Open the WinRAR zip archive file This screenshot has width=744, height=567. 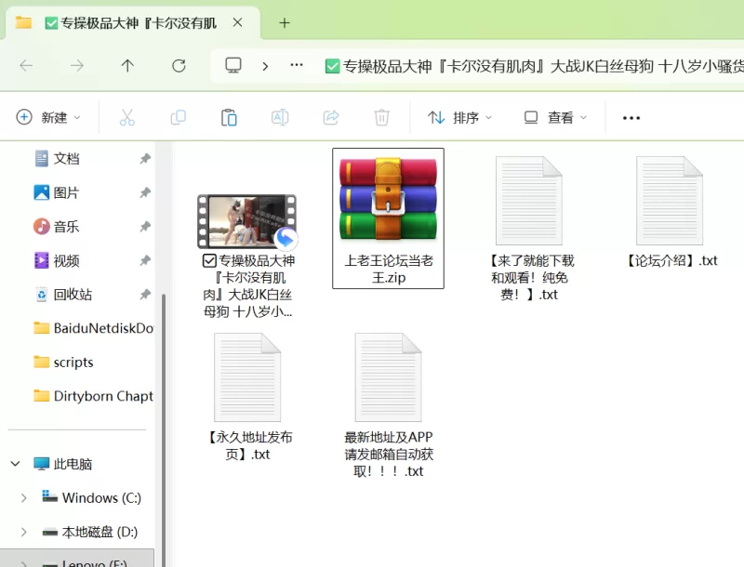tap(388, 218)
